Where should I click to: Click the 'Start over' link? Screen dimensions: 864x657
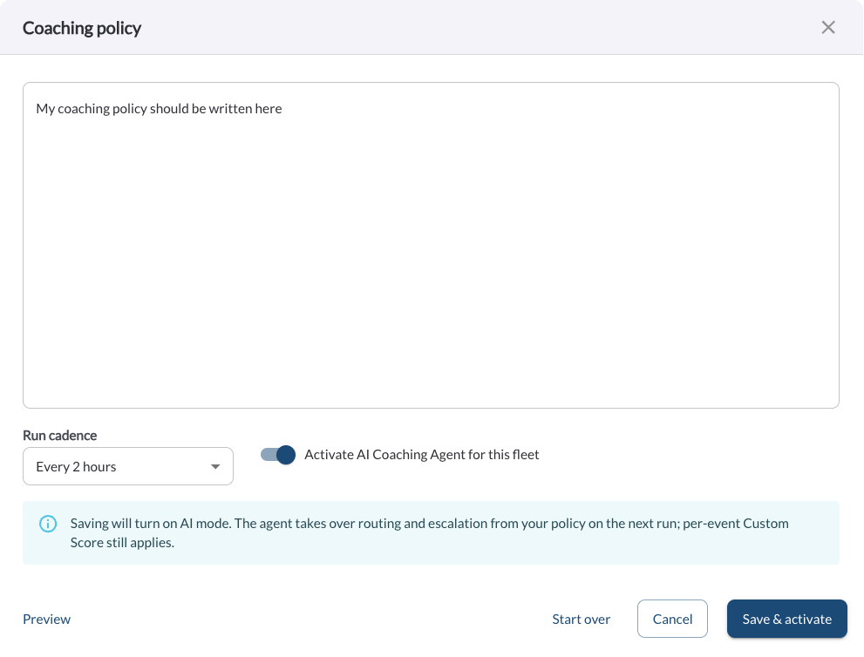(581, 619)
